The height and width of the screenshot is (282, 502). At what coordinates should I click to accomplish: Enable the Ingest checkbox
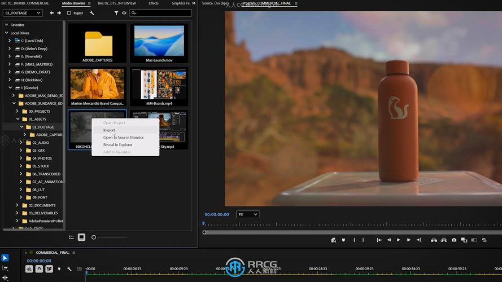tap(69, 13)
